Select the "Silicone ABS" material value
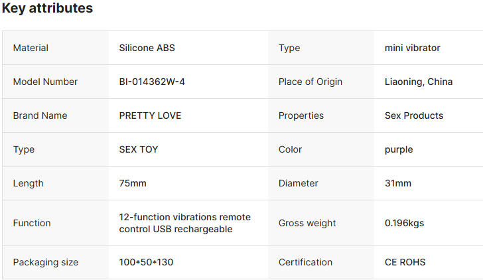The width and height of the screenshot is (483, 280). coord(147,48)
